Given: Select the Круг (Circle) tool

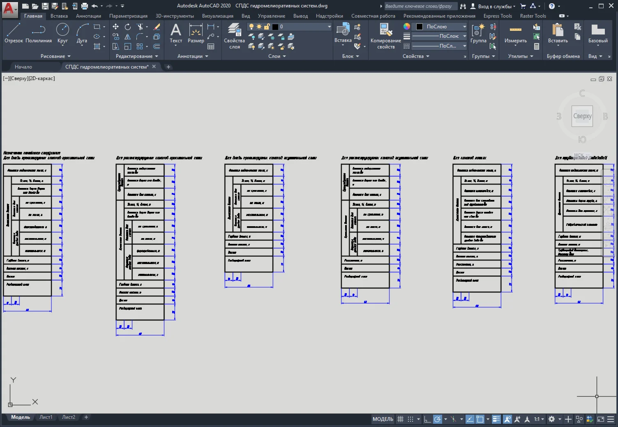Looking at the screenshot, I should point(62,33).
